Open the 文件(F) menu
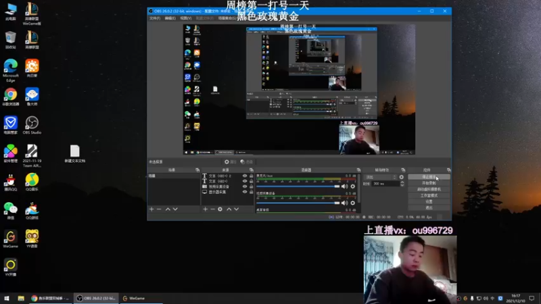 click(x=155, y=18)
